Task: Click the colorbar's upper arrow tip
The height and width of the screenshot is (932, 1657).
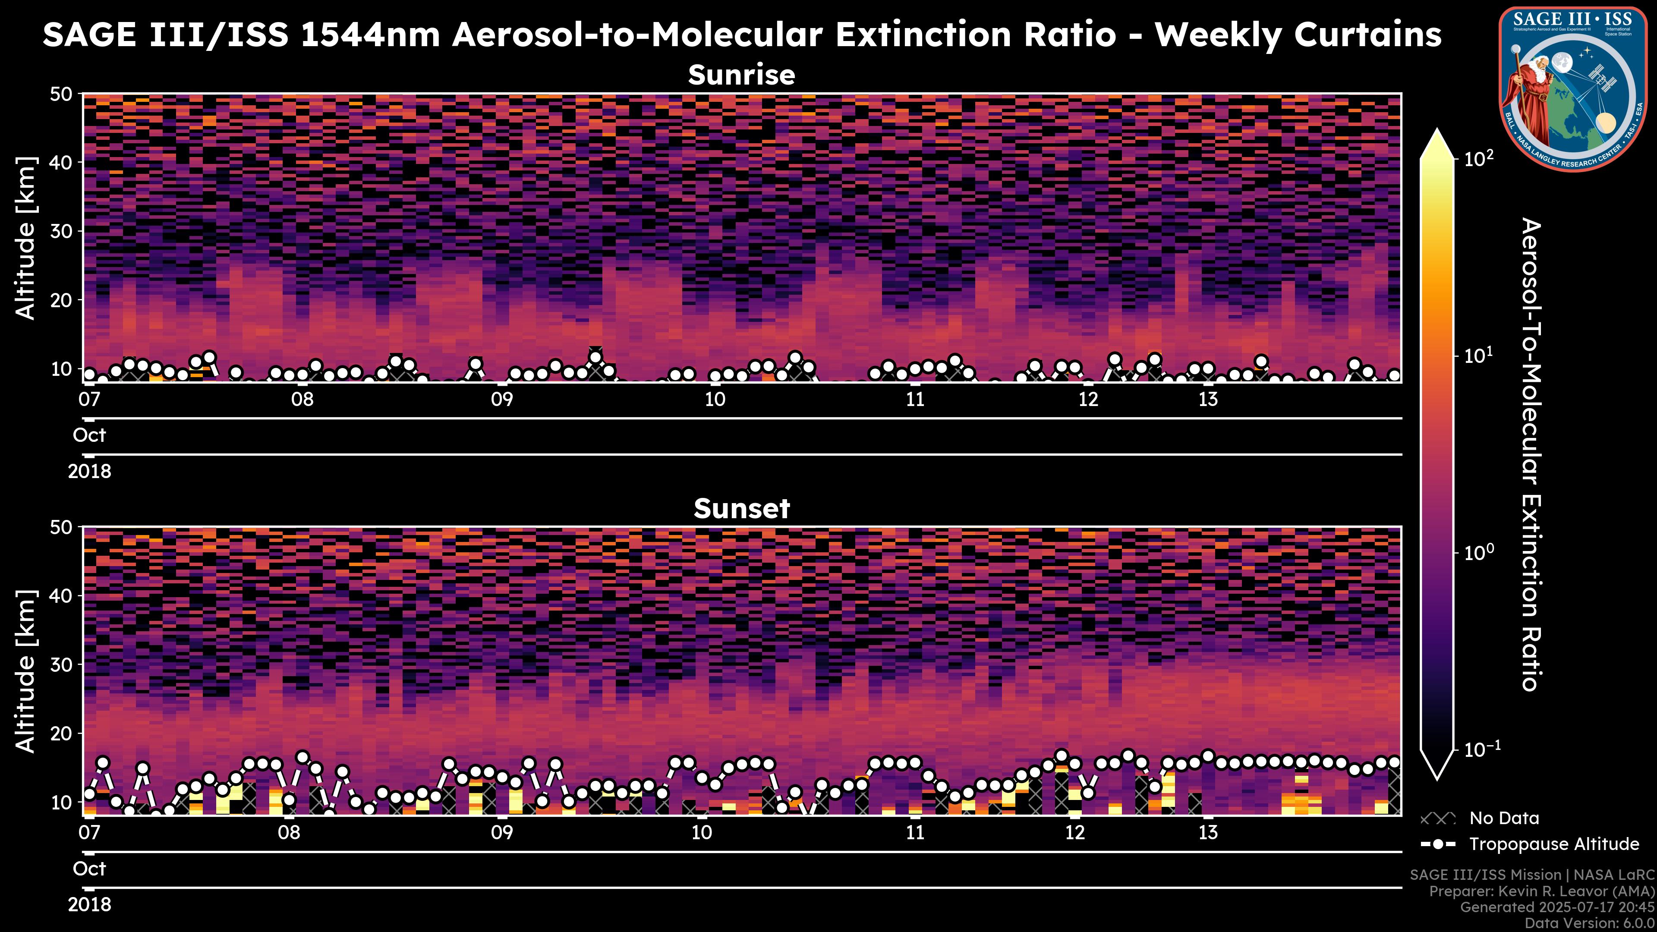Action: [1438, 134]
